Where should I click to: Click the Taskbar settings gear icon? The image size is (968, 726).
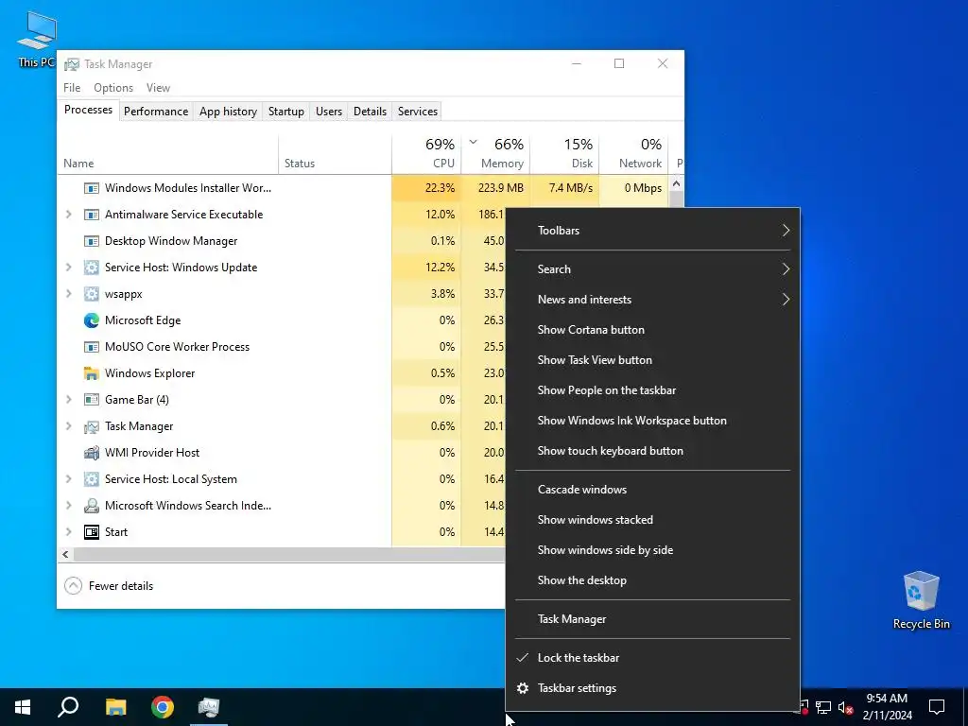[522, 688]
